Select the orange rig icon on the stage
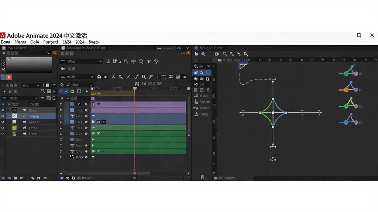The image size is (378, 212). pos(349,87)
